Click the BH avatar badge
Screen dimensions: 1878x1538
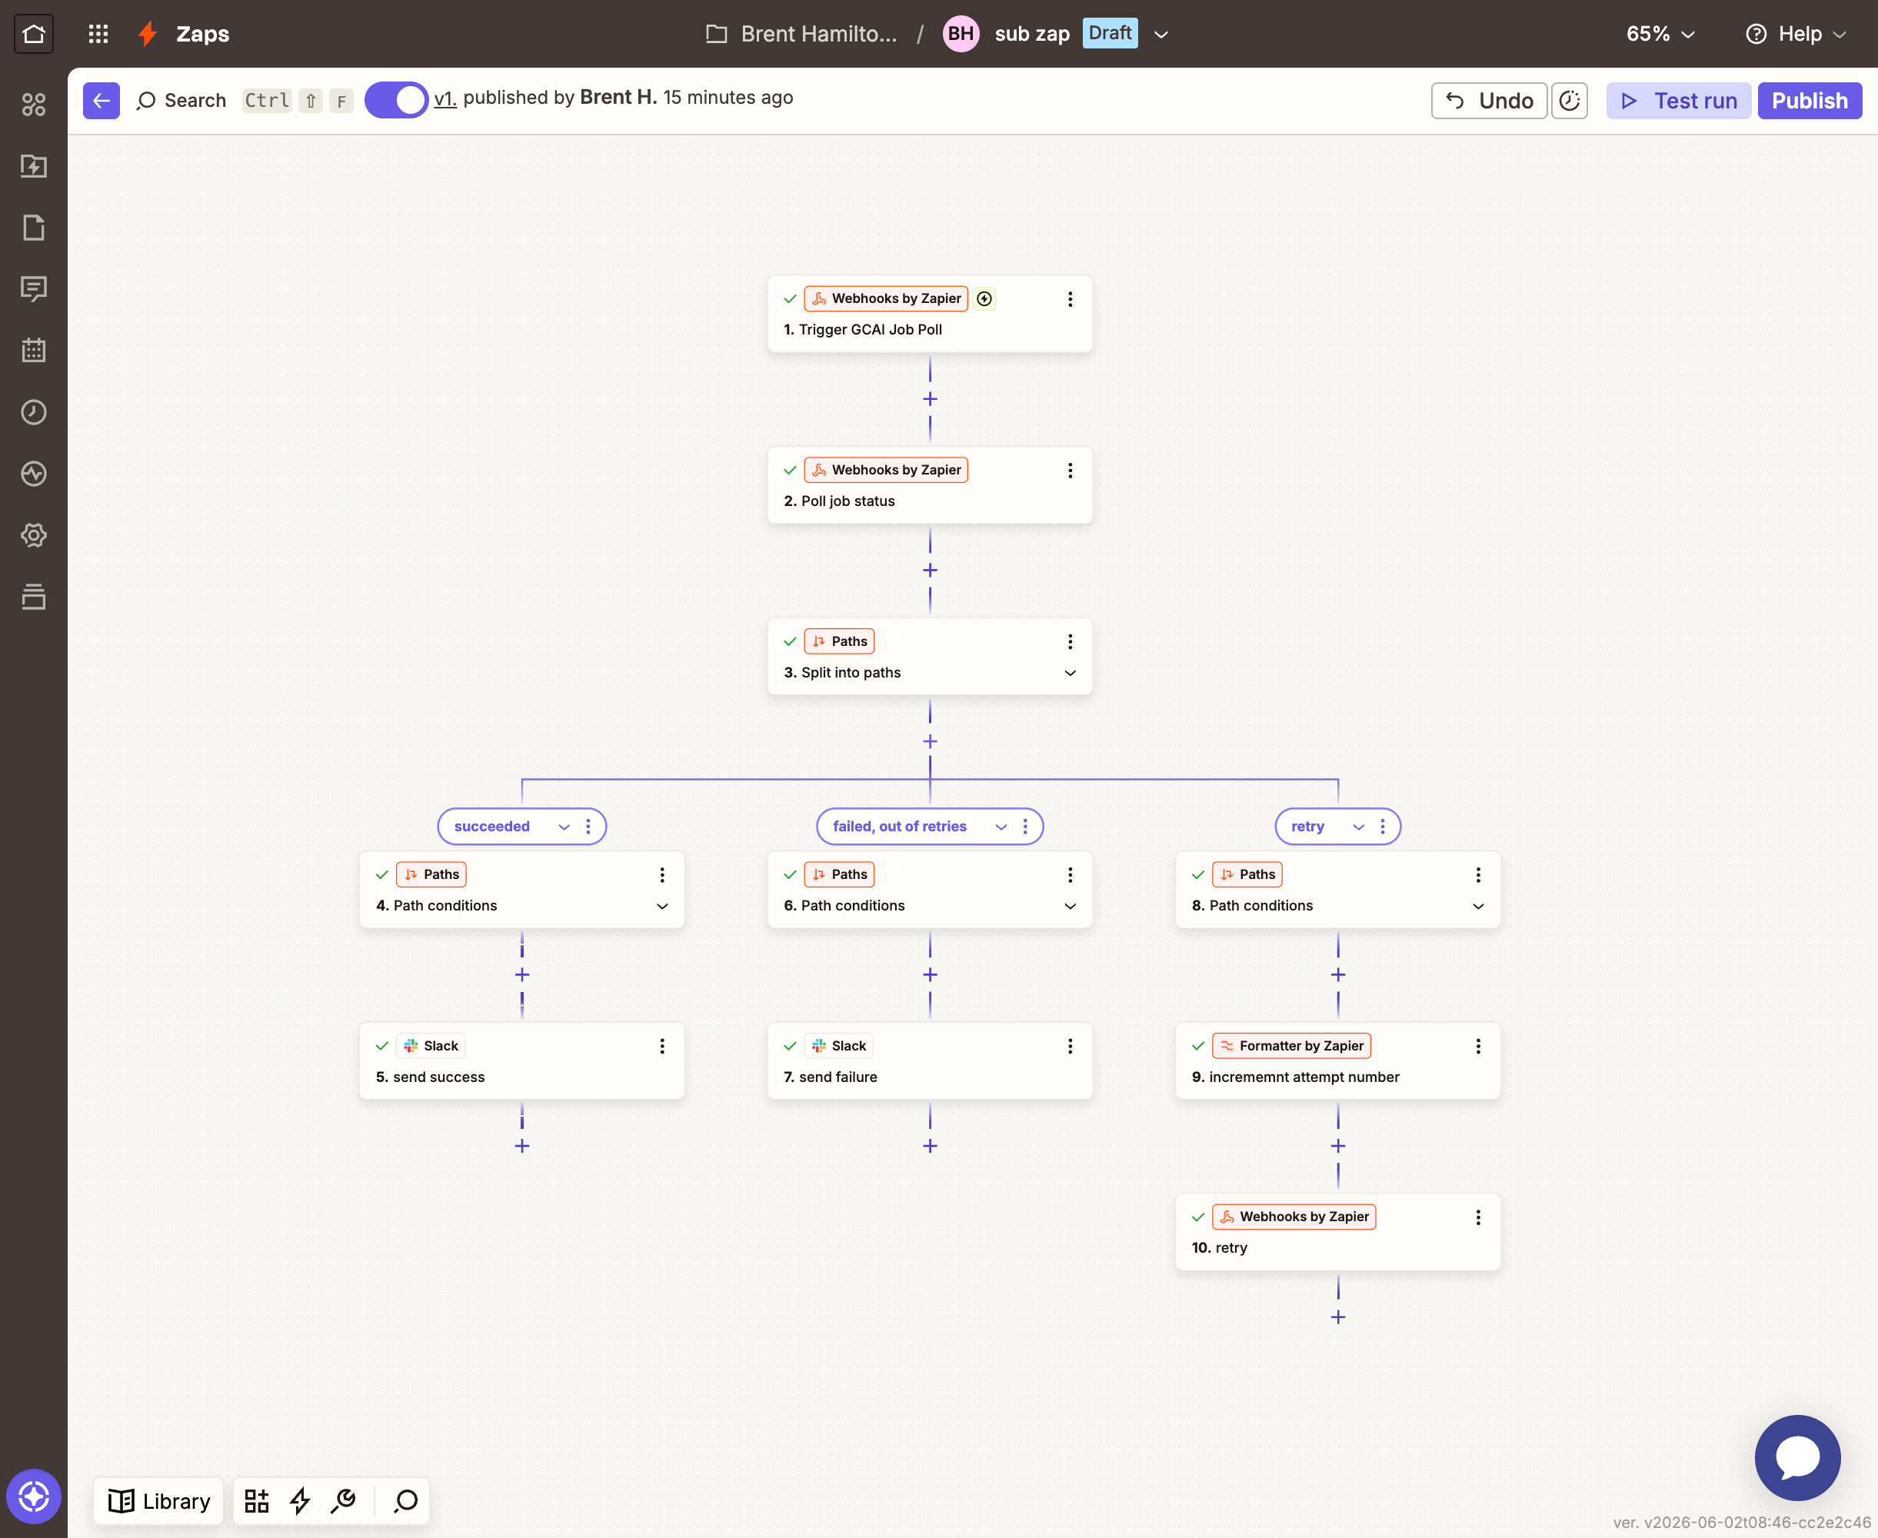coord(961,34)
